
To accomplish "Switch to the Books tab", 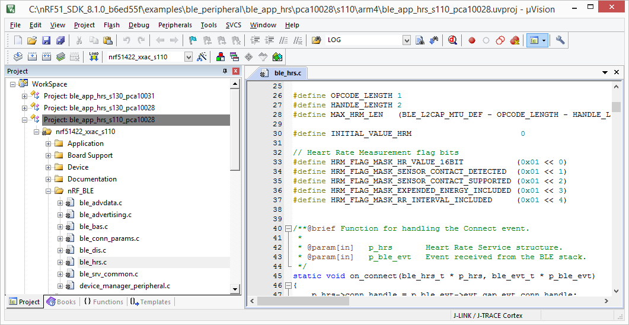I will (62, 302).
